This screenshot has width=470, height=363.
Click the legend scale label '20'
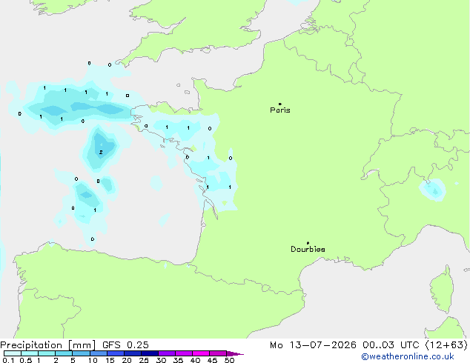127,360
